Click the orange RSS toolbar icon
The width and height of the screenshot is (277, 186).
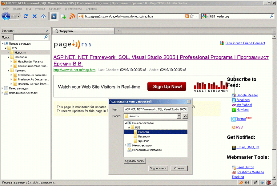point(72,16)
